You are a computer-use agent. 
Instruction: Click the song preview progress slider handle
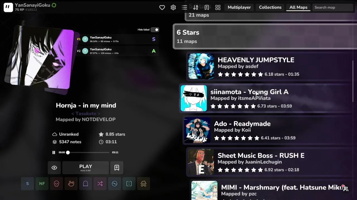[x=68, y=152]
